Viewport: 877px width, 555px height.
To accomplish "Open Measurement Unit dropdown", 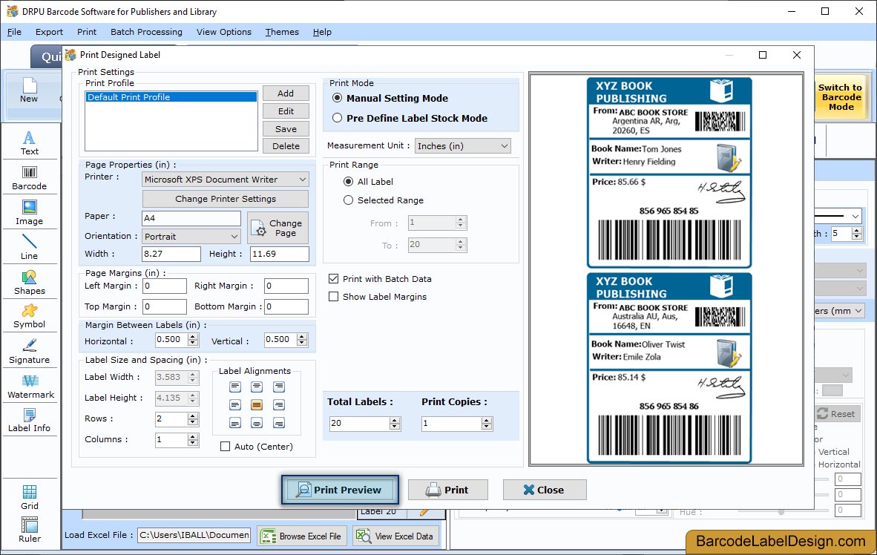I will pos(462,146).
